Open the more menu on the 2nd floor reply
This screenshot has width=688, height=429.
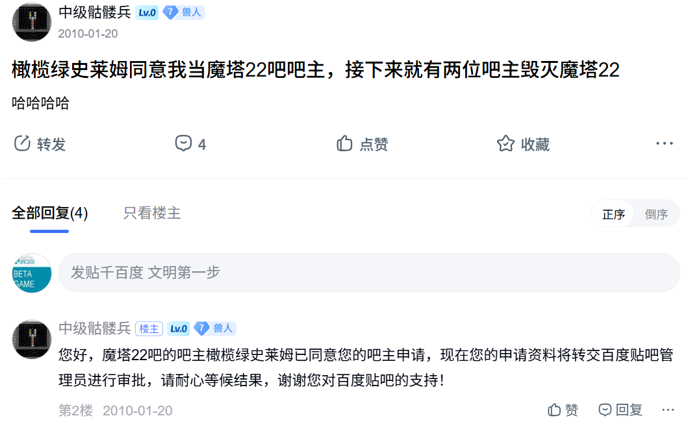(x=668, y=410)
